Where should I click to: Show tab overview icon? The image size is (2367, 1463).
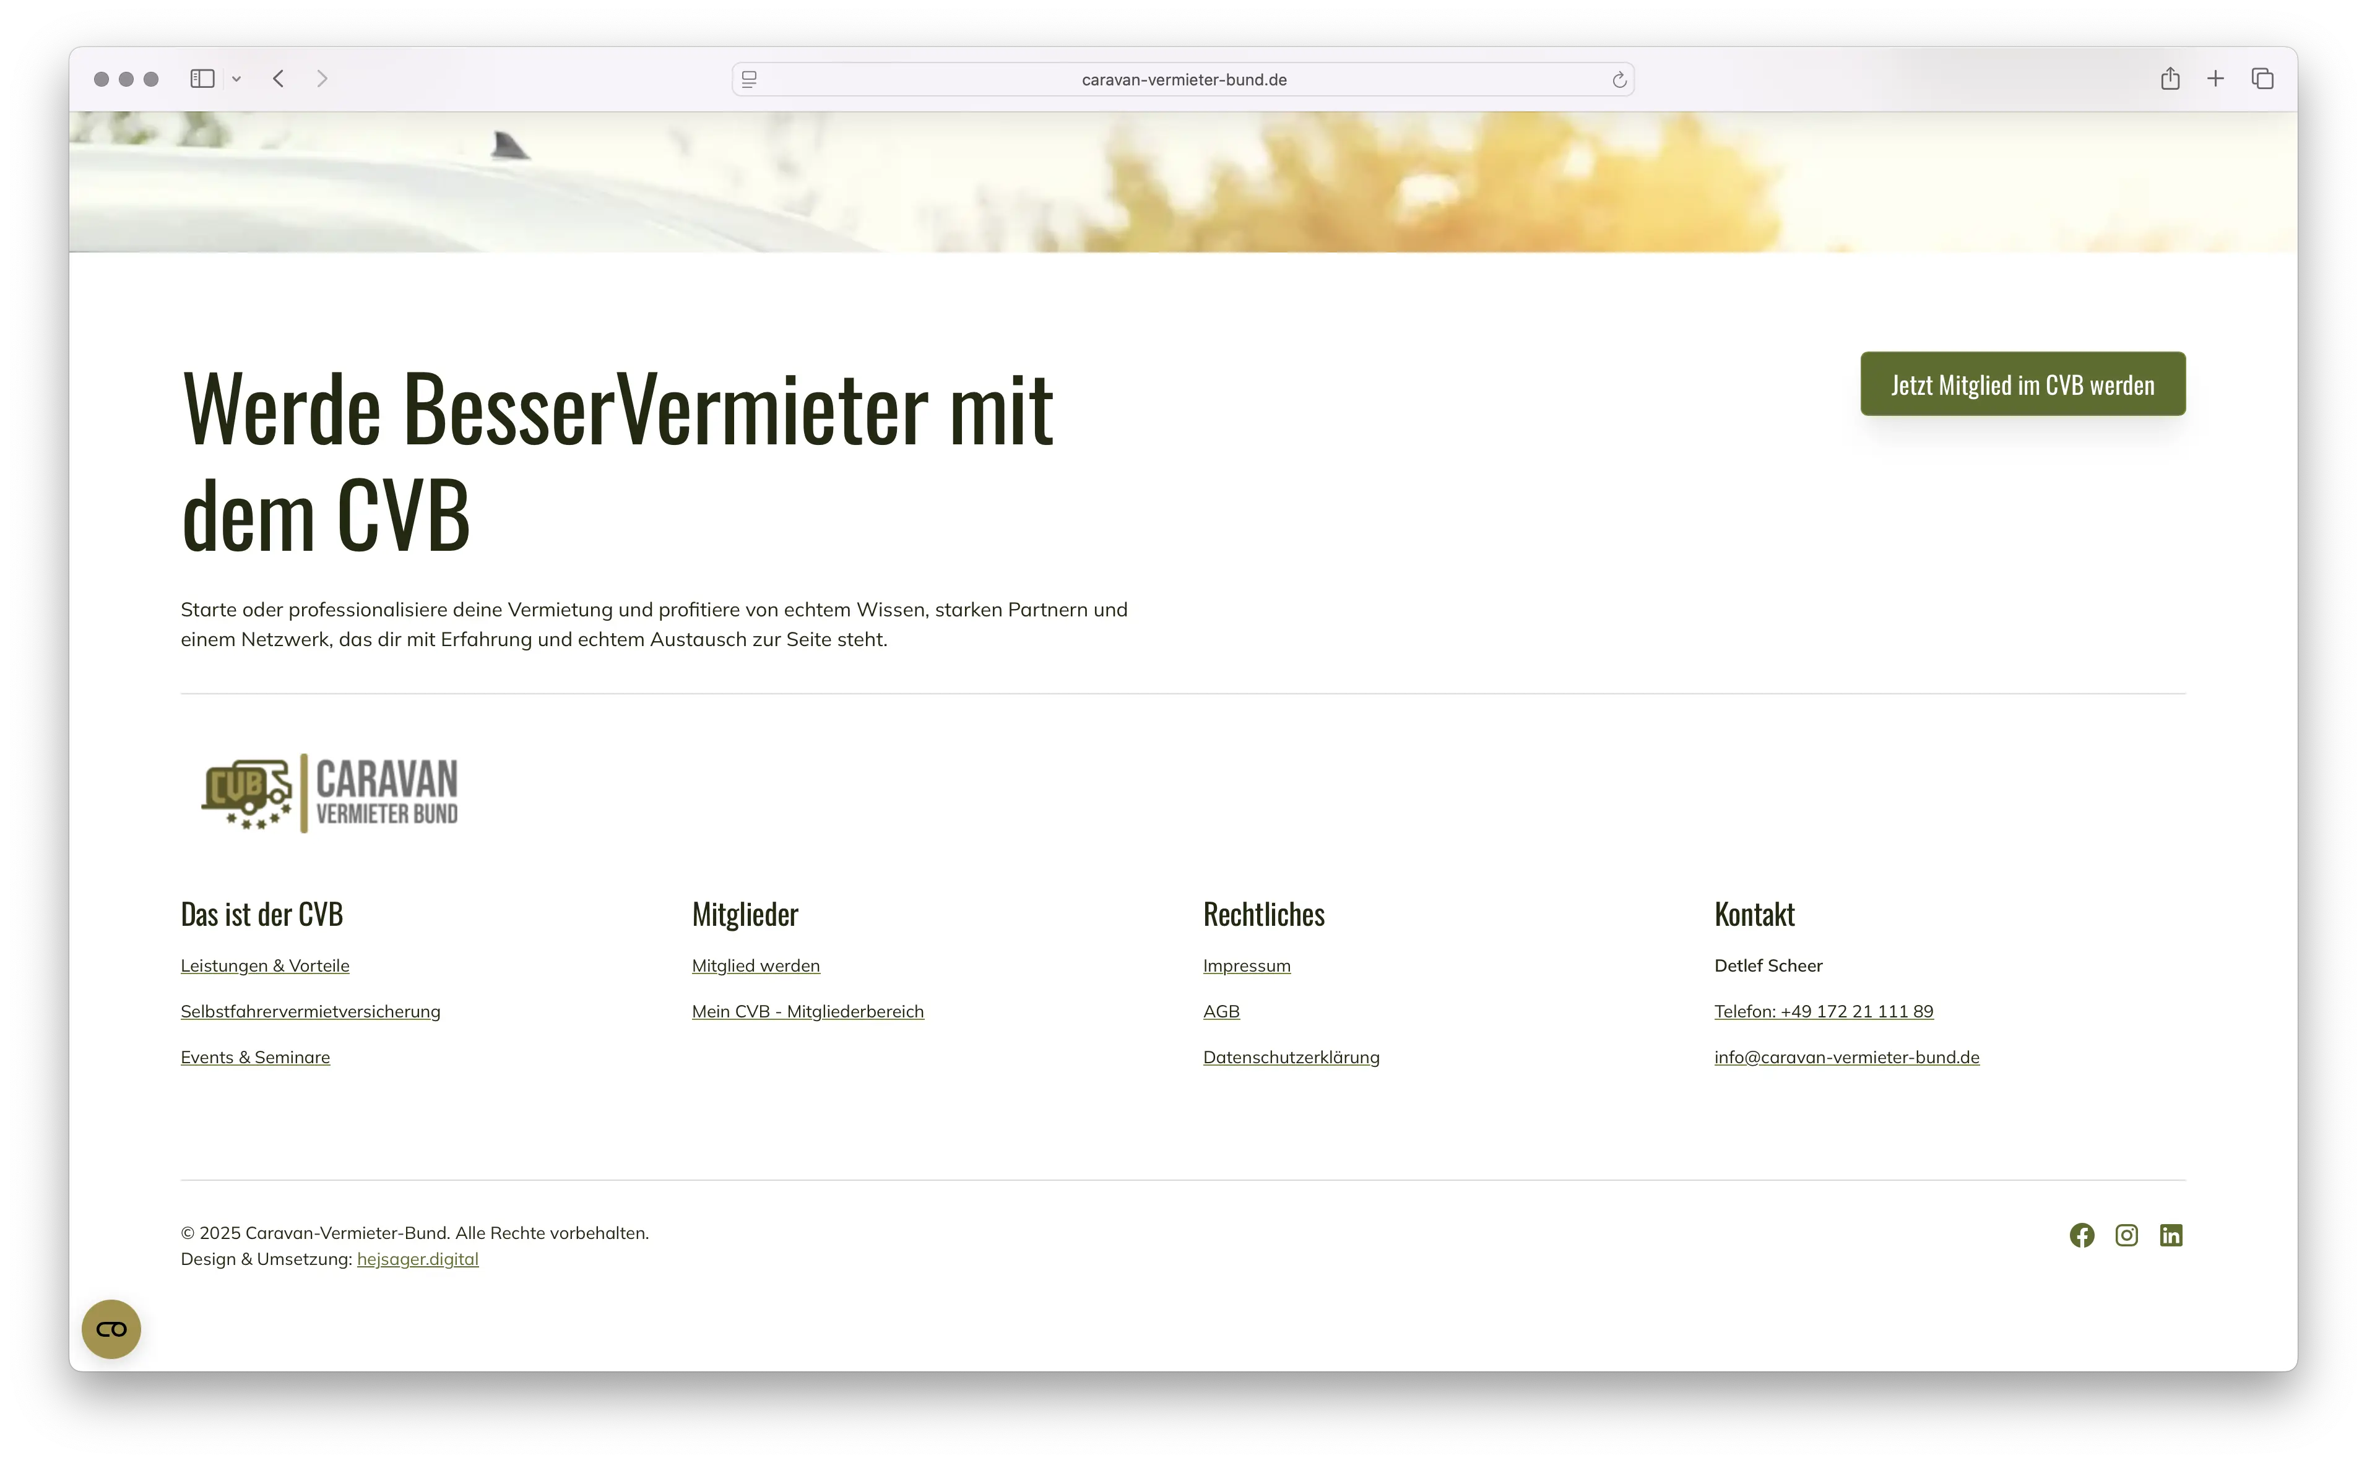2262,79
